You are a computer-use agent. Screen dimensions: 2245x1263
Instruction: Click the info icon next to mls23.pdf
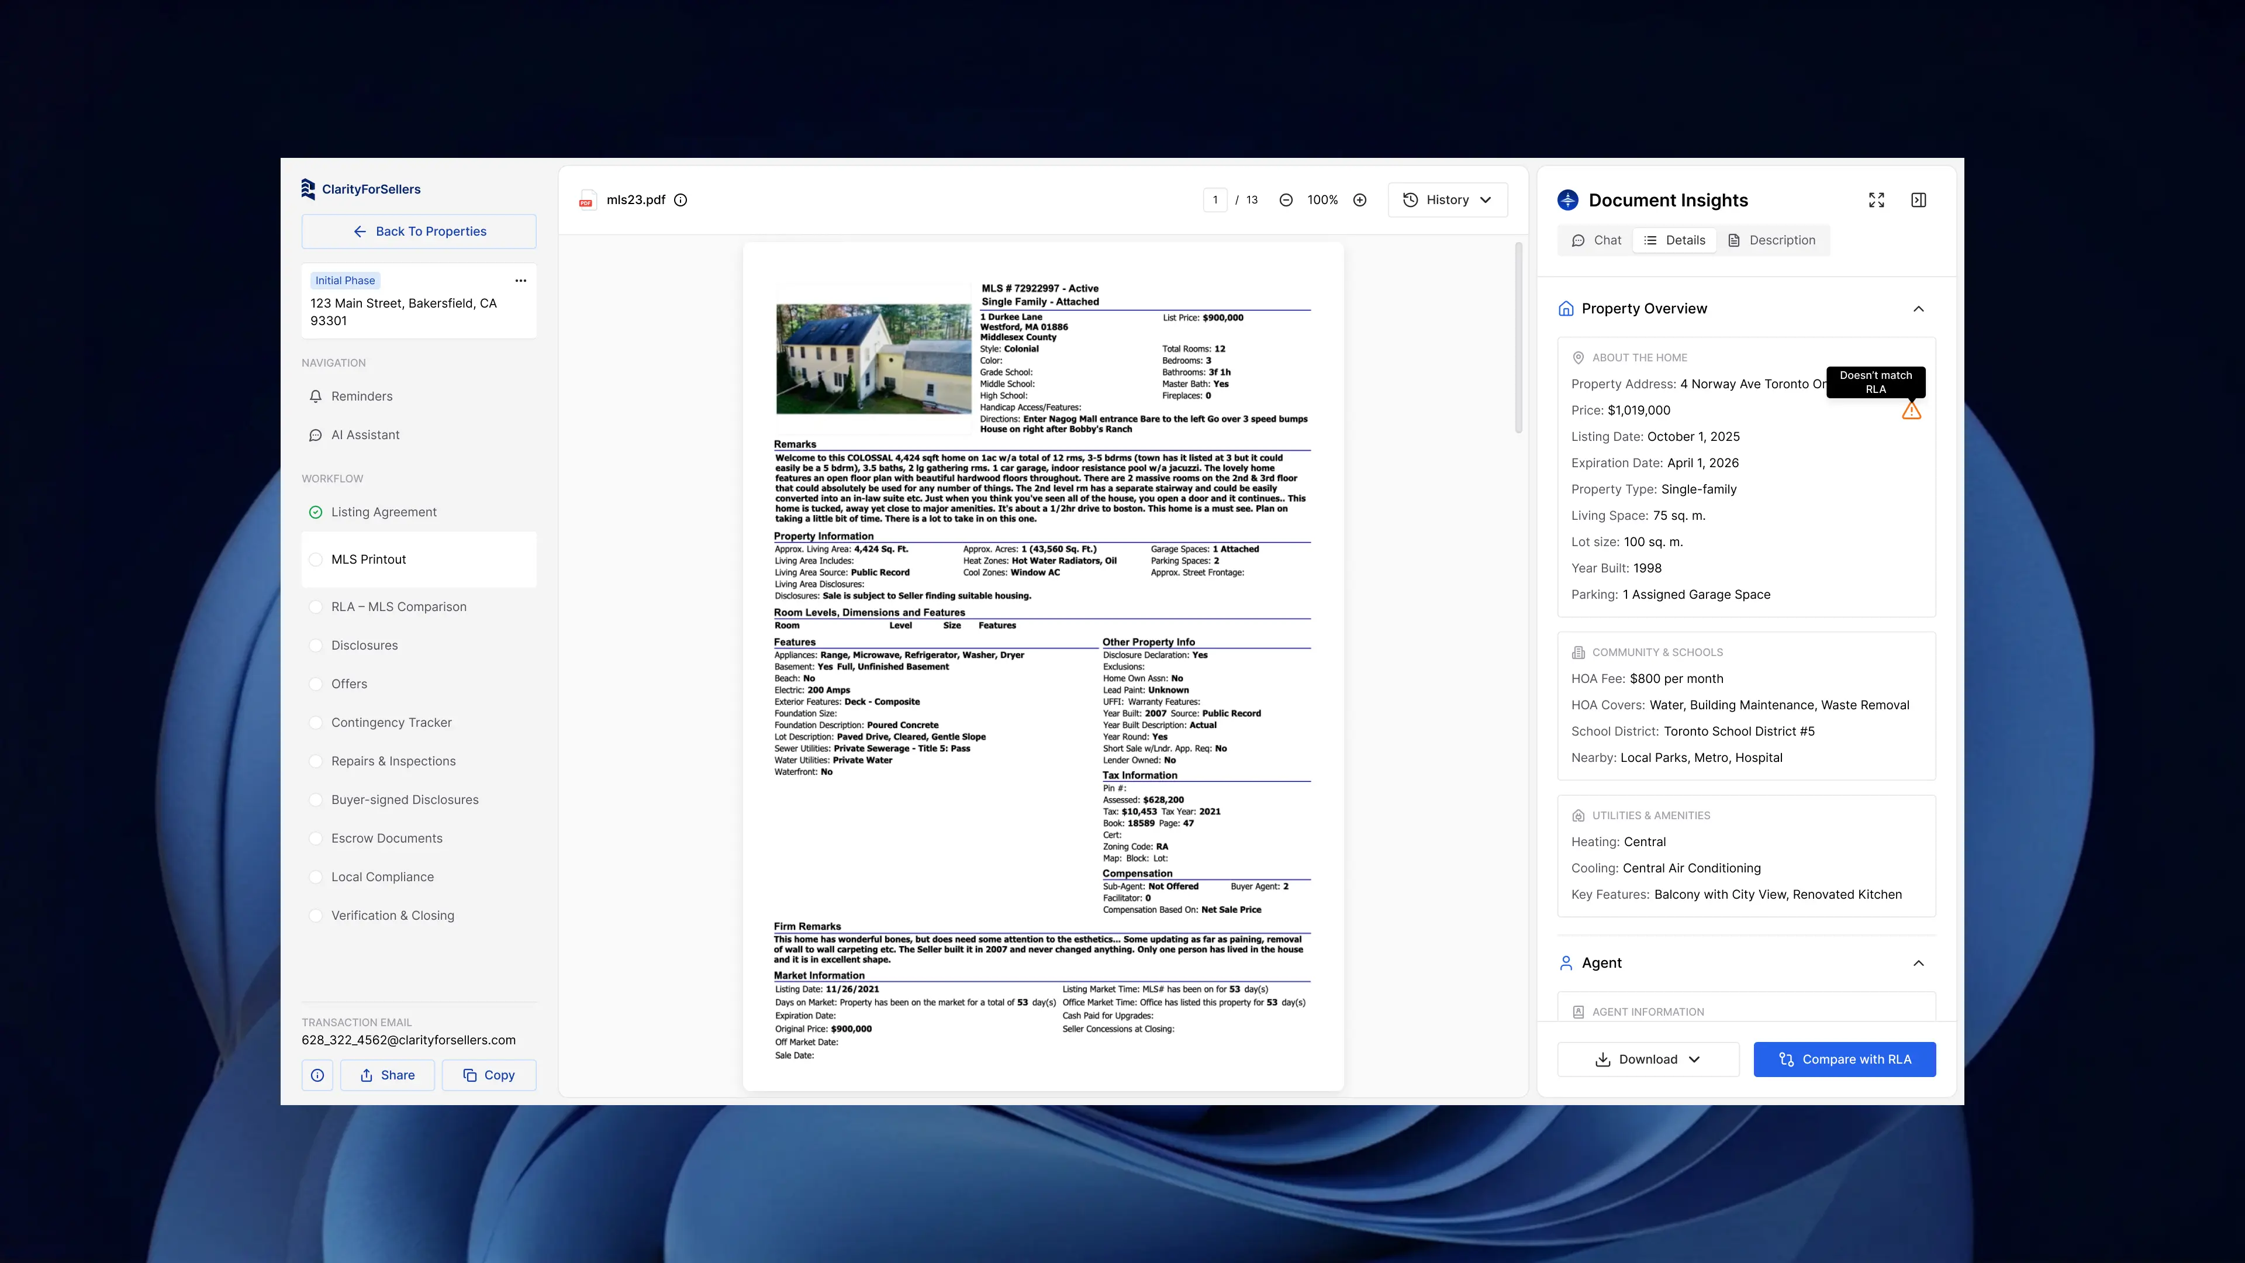tap(681, 199)
